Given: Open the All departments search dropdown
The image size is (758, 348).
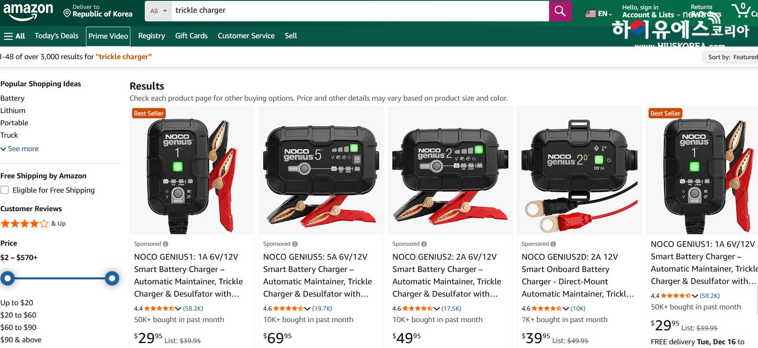Looking at the screenshot, I should coord(158,11).
